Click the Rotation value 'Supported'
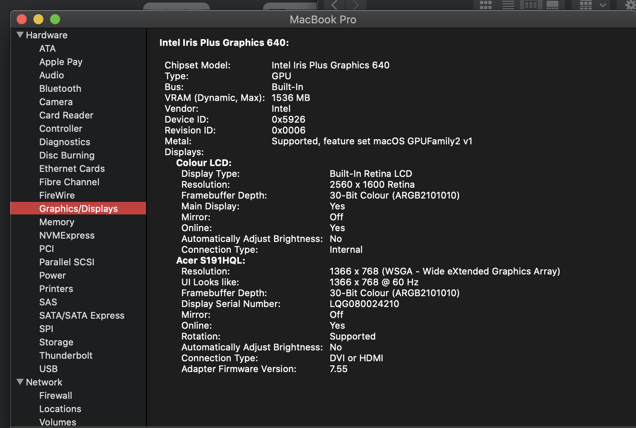636x428 pixels. pos(353,336)
